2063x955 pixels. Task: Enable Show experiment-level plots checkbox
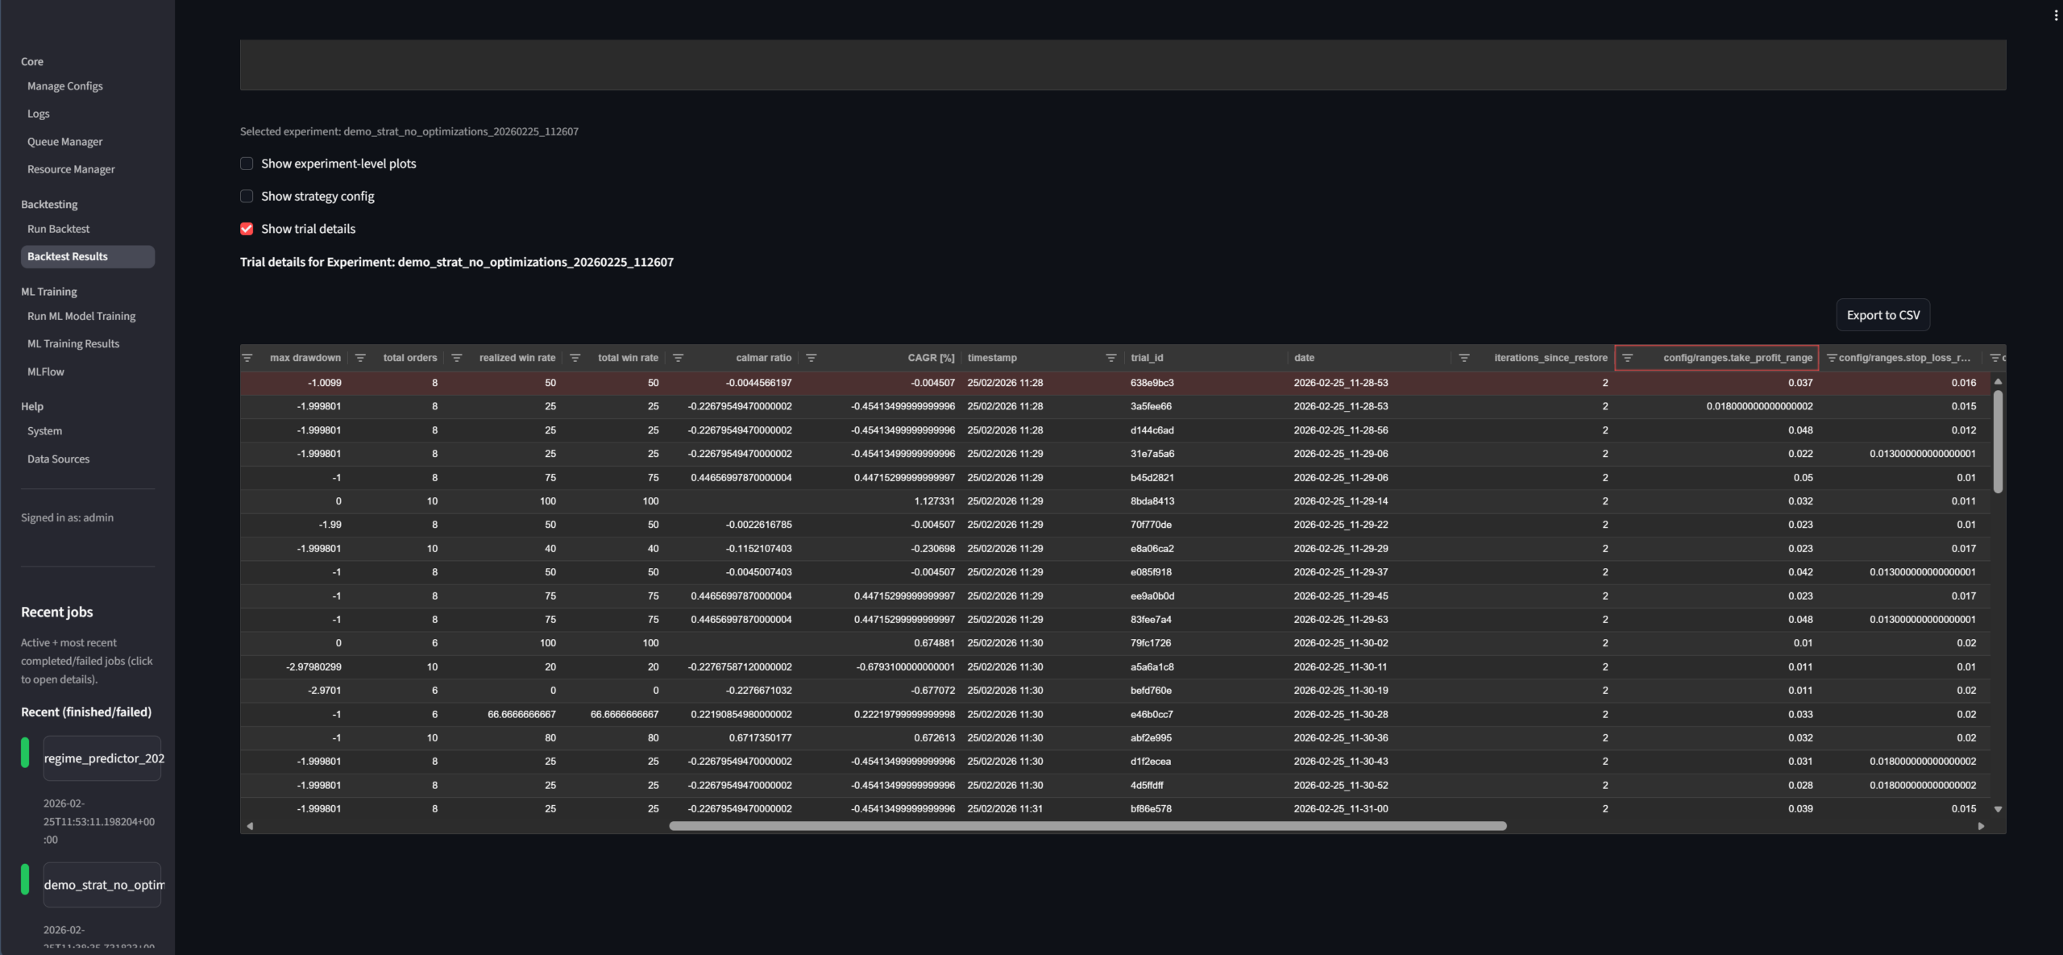247,164
